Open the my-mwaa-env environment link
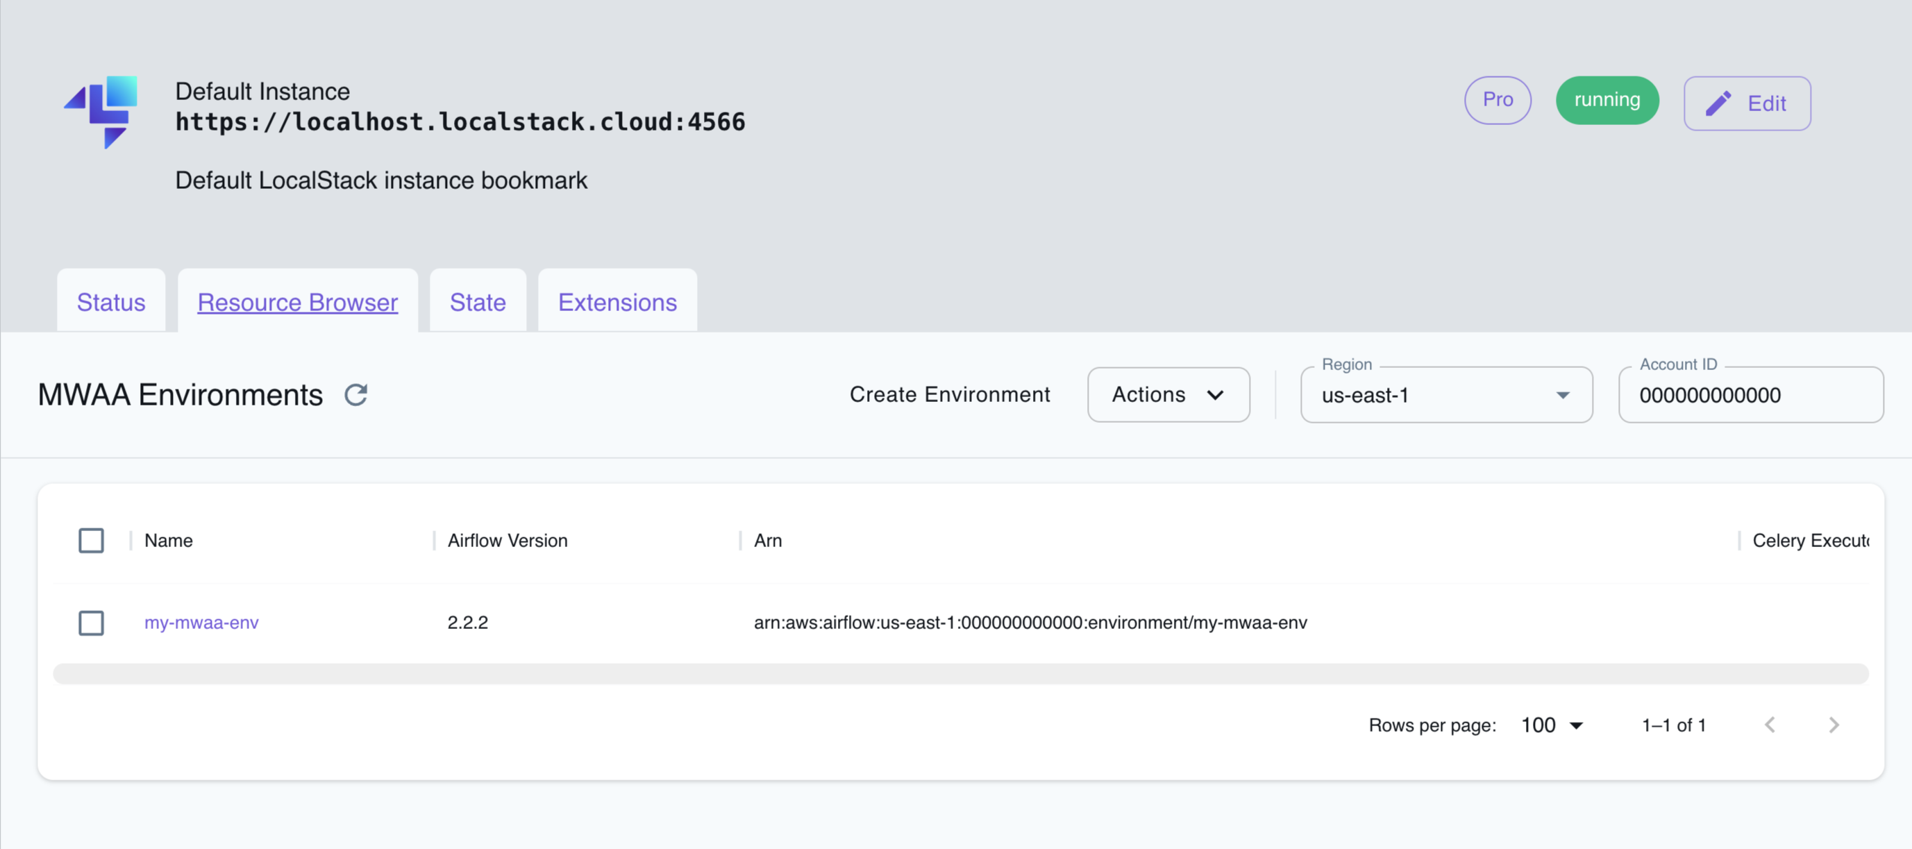 [x=201, y=623]
